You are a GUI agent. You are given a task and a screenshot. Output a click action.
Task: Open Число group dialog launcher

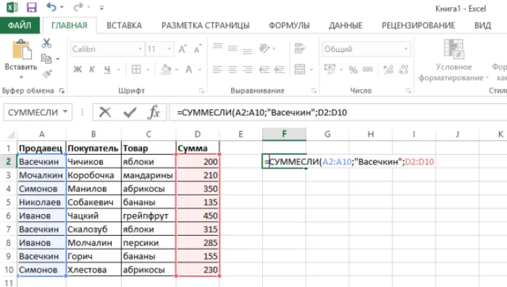pos(409,91)
